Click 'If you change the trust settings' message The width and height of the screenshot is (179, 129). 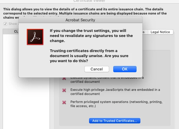91,36
